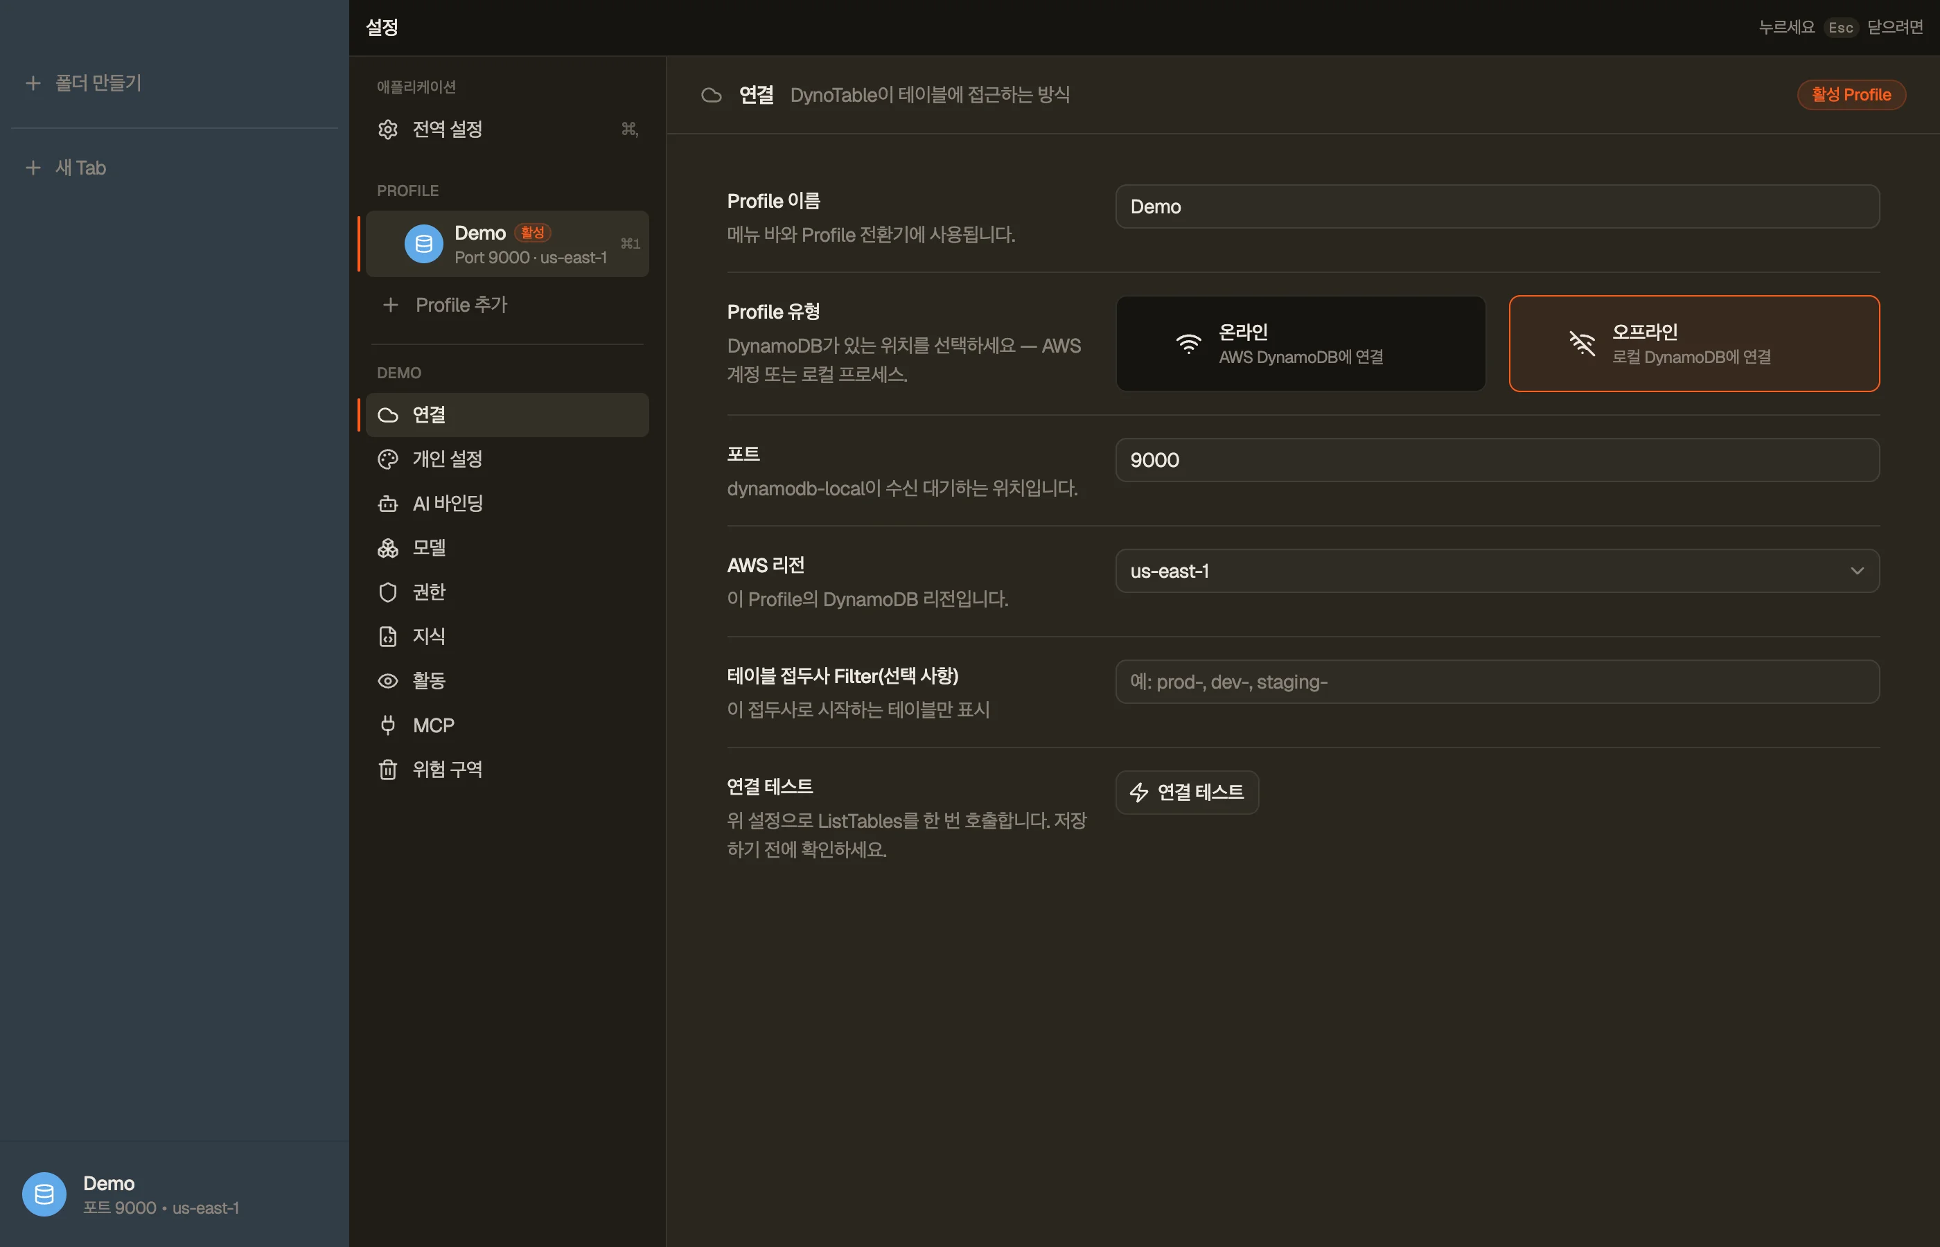Image resolution: width=1940 pixels, height=1247 pixels.
Task: Click the 테이블 접두사 Filter input field
Action: click(1497, 682)
